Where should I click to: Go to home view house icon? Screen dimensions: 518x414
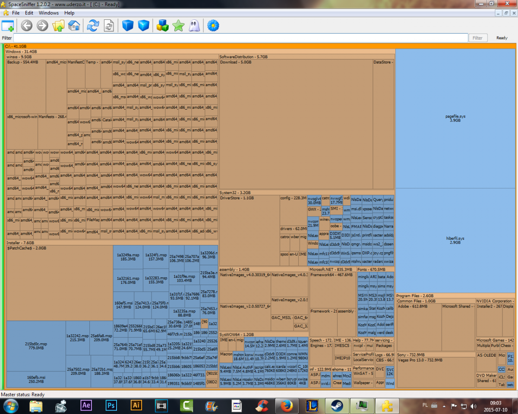(x=74, y=25)
